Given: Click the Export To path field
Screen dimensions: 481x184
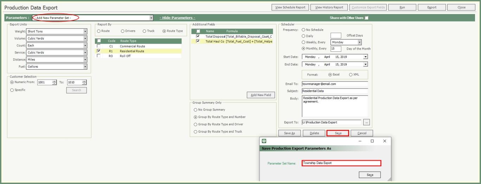Looking at the screenshot, I should click(332, 122).
